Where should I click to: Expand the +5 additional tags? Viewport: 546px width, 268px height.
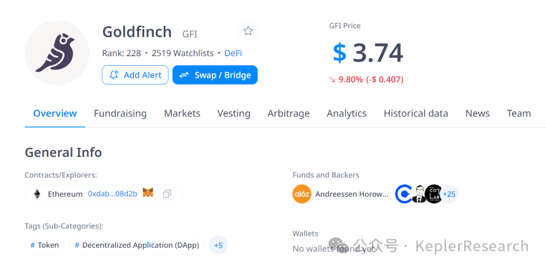(218, 245)
